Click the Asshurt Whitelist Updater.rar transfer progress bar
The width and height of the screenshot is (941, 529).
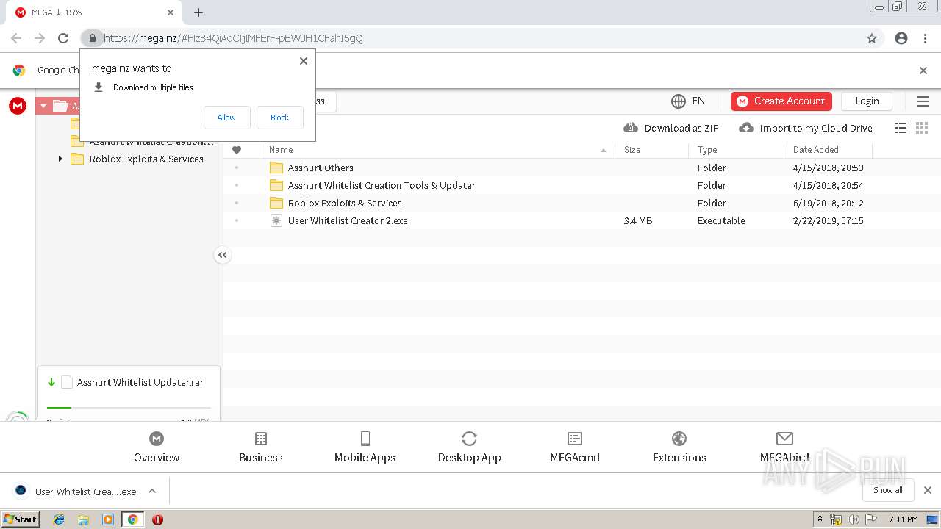(129, 407)
